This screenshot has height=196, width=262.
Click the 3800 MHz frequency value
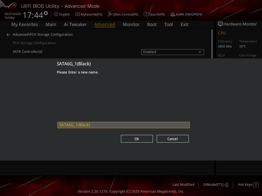pos(225,46)
